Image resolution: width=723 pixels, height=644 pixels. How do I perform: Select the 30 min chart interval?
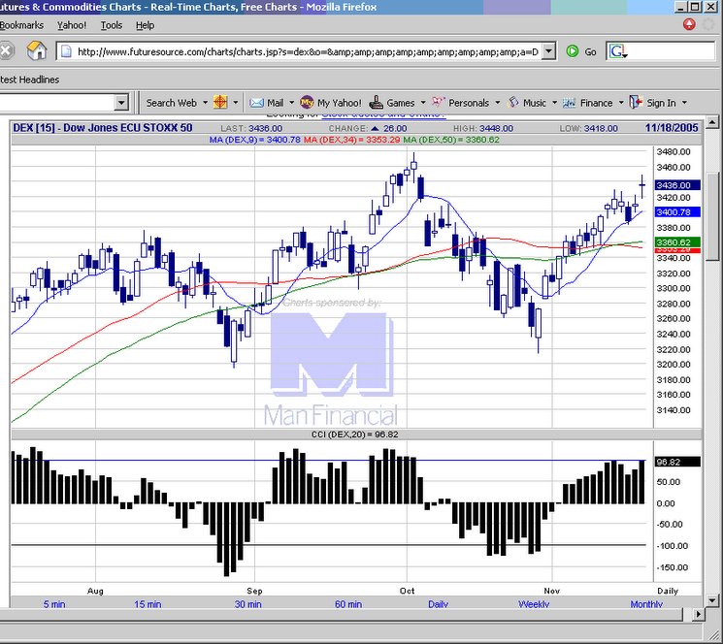point(247,604)
